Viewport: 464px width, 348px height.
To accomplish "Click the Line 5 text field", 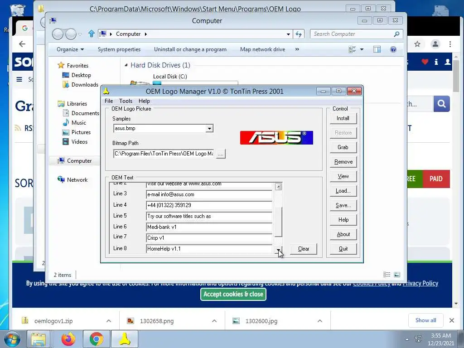I will 209,216.
